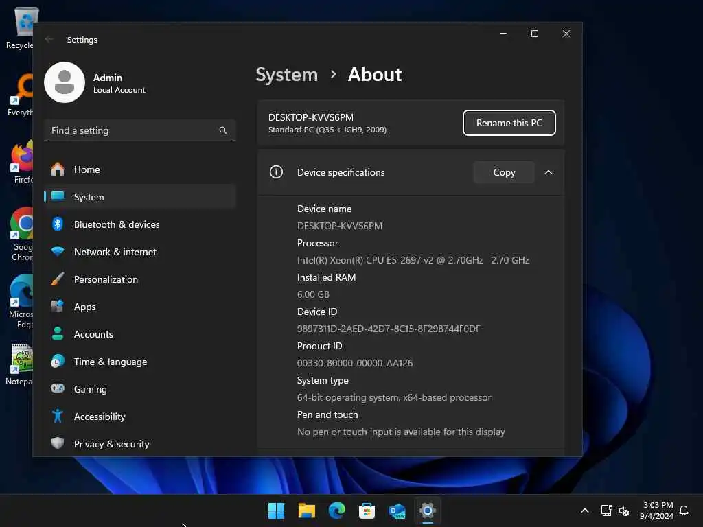Select the Everything desktop shortcut
The width and height of the screenshot is (703, 527).
click(x=20, y=95)
